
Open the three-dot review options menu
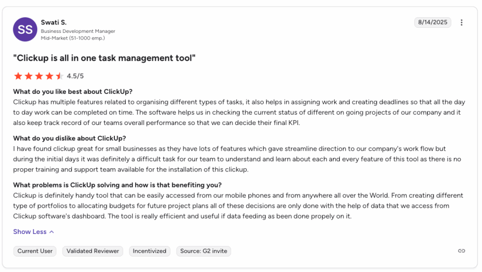[x=461, y=23]
